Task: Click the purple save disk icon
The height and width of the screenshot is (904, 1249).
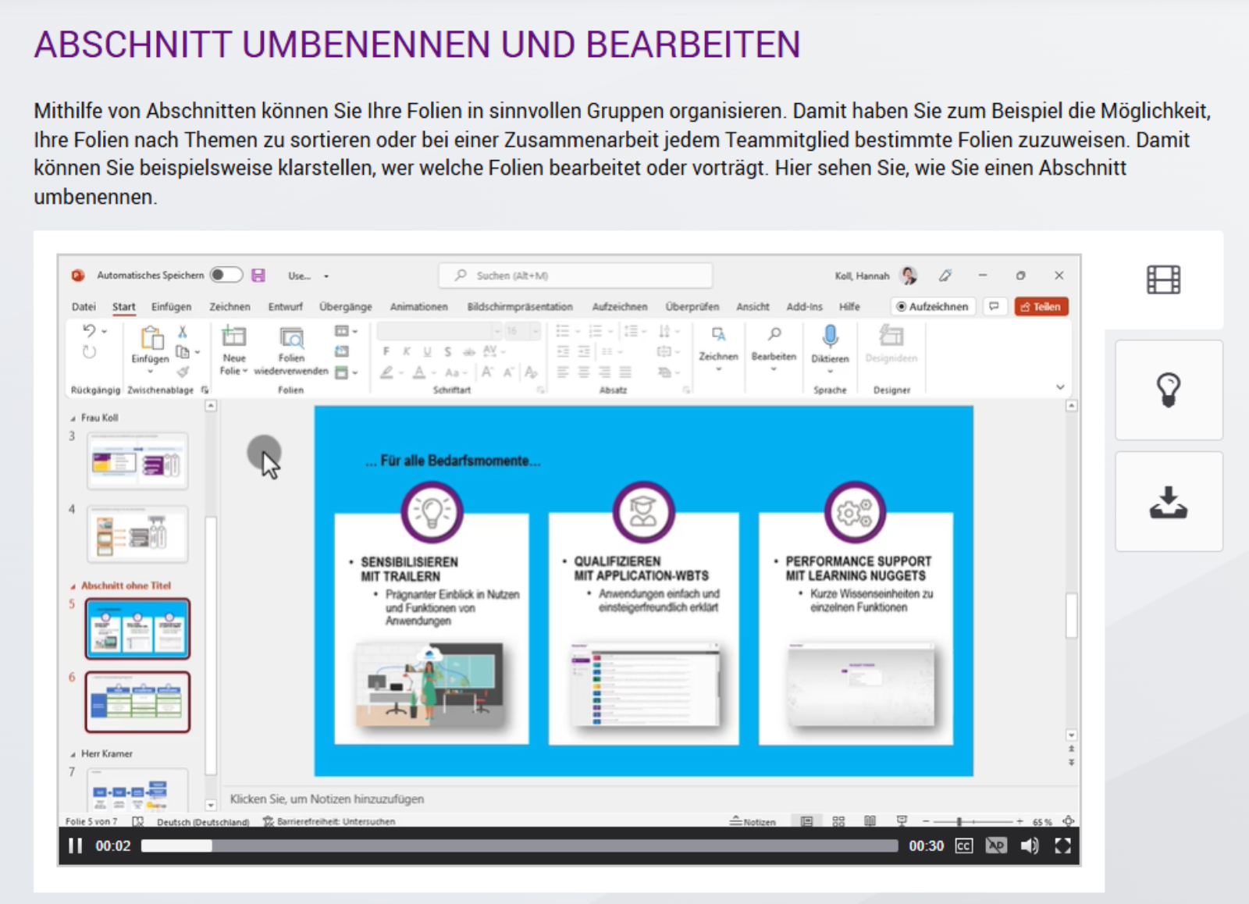Action: tap(258, 275)
